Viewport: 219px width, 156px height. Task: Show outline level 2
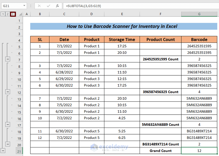coord(8,14)
